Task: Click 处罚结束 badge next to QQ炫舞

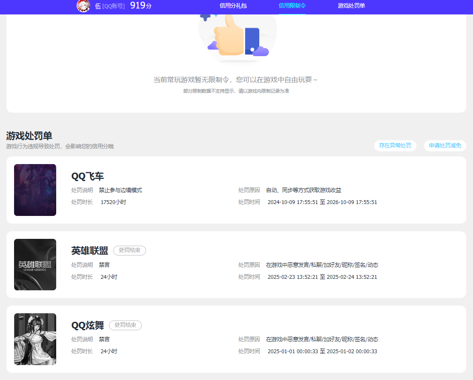Action: tap(125, 325)
